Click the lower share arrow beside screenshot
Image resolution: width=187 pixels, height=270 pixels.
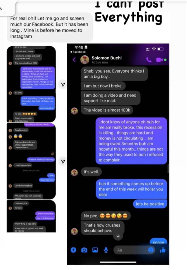(63, 161)
